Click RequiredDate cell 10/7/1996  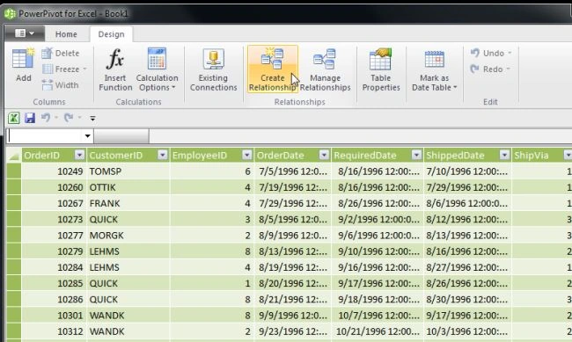coord(378,316)
